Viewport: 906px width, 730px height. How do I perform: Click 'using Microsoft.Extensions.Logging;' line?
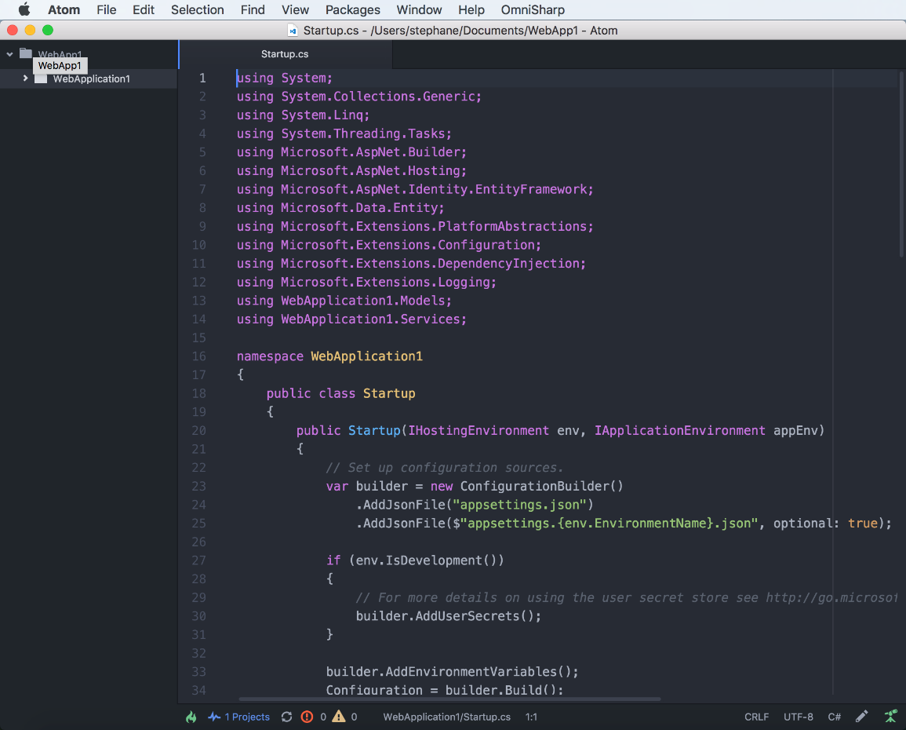coord(366,282)
